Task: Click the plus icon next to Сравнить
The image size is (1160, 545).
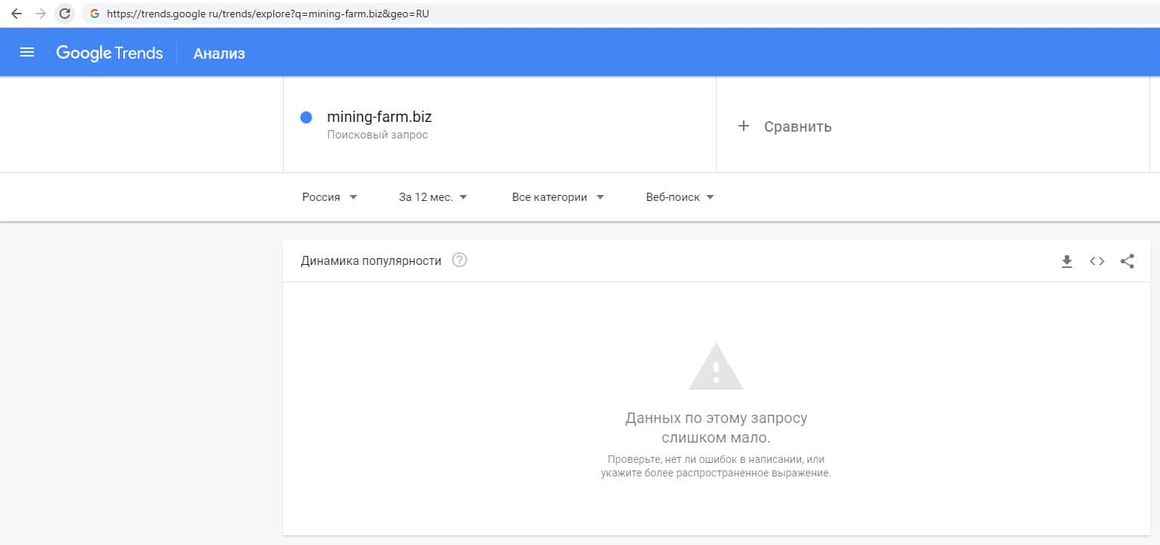Action: click(x=744, y=126)
